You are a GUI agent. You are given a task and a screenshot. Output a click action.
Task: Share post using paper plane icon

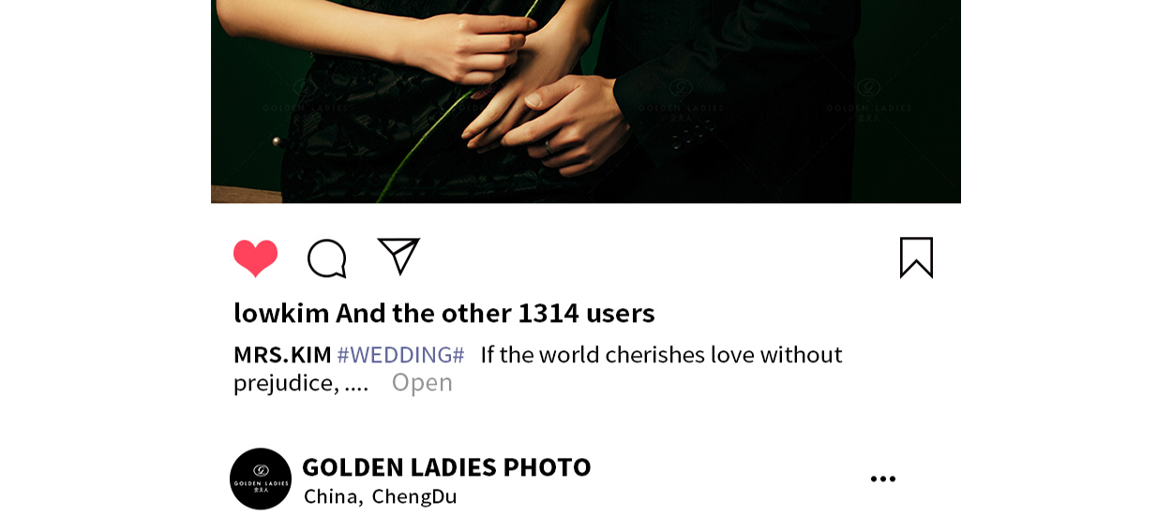coord(398,257)
